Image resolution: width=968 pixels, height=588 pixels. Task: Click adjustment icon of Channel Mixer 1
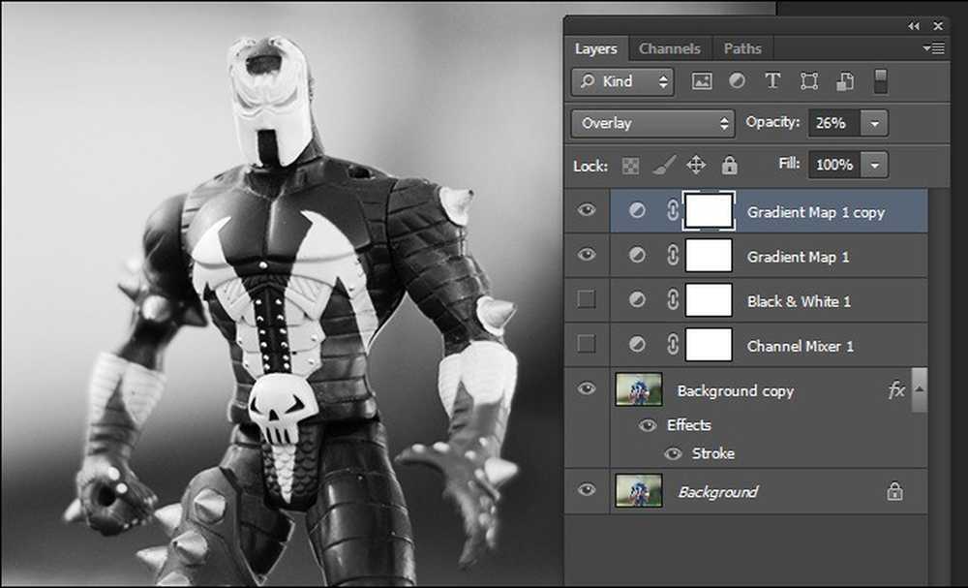click(x=637, y=344)
